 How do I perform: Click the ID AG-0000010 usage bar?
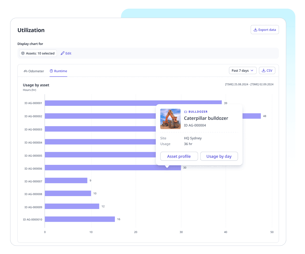pos(80,219)
